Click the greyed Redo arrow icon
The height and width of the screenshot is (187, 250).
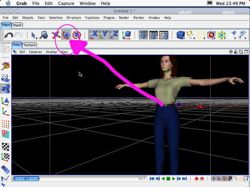(x=19, y=35)
